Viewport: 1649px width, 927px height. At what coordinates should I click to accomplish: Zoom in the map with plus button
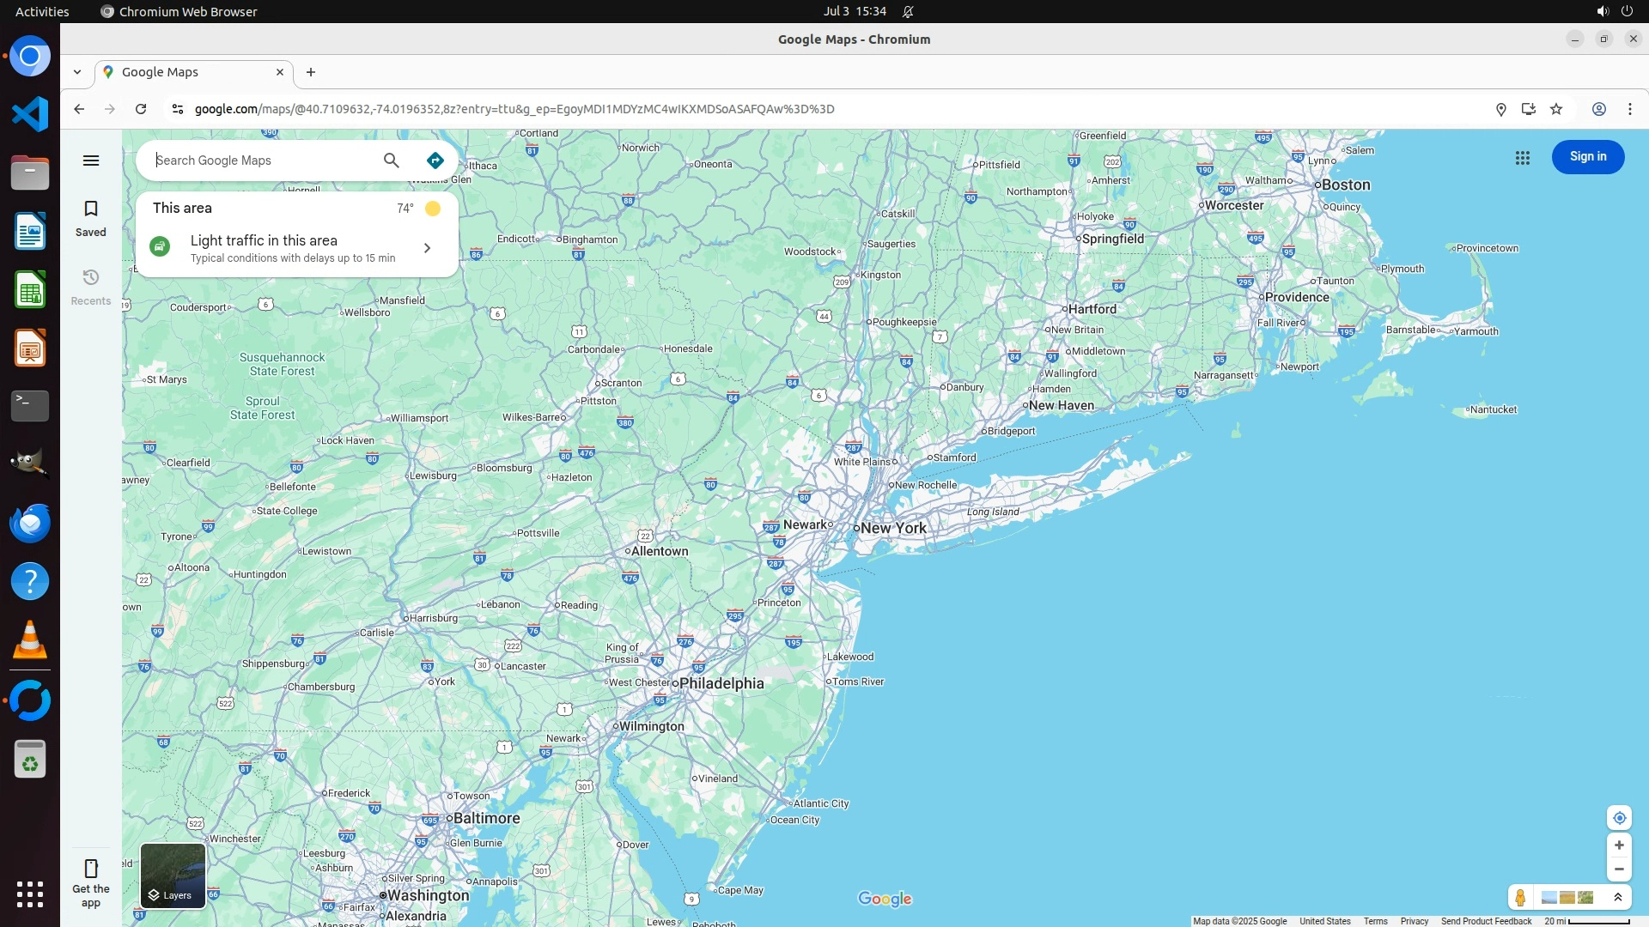coord(1619,845)
